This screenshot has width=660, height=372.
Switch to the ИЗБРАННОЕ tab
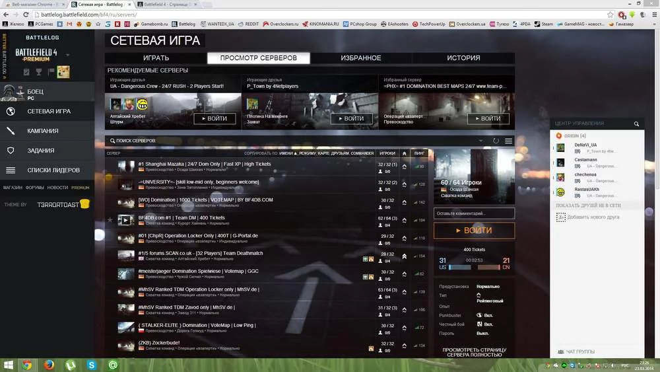click(361, 58)
